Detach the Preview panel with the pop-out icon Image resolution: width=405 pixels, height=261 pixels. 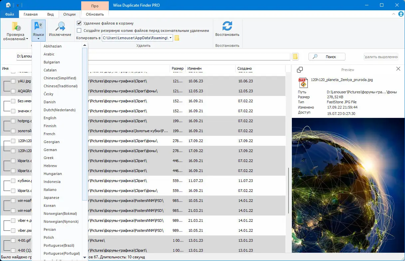pyautogui.click(x=300, y=70)
